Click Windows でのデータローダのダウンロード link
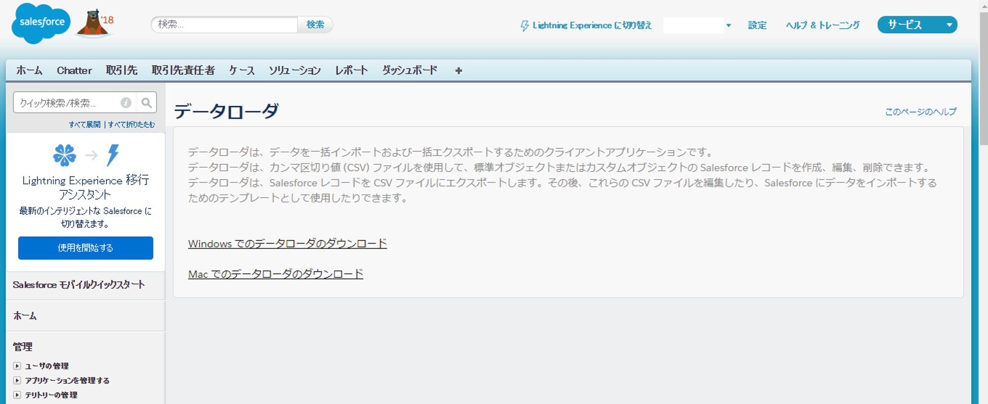Image resolution: width=988 pixels, height=404 pixels. point(287,244)
